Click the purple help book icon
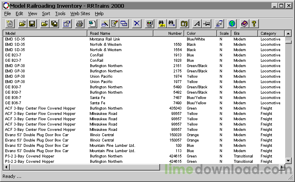This screenshot has width=295, height=182. coord(245,24)
